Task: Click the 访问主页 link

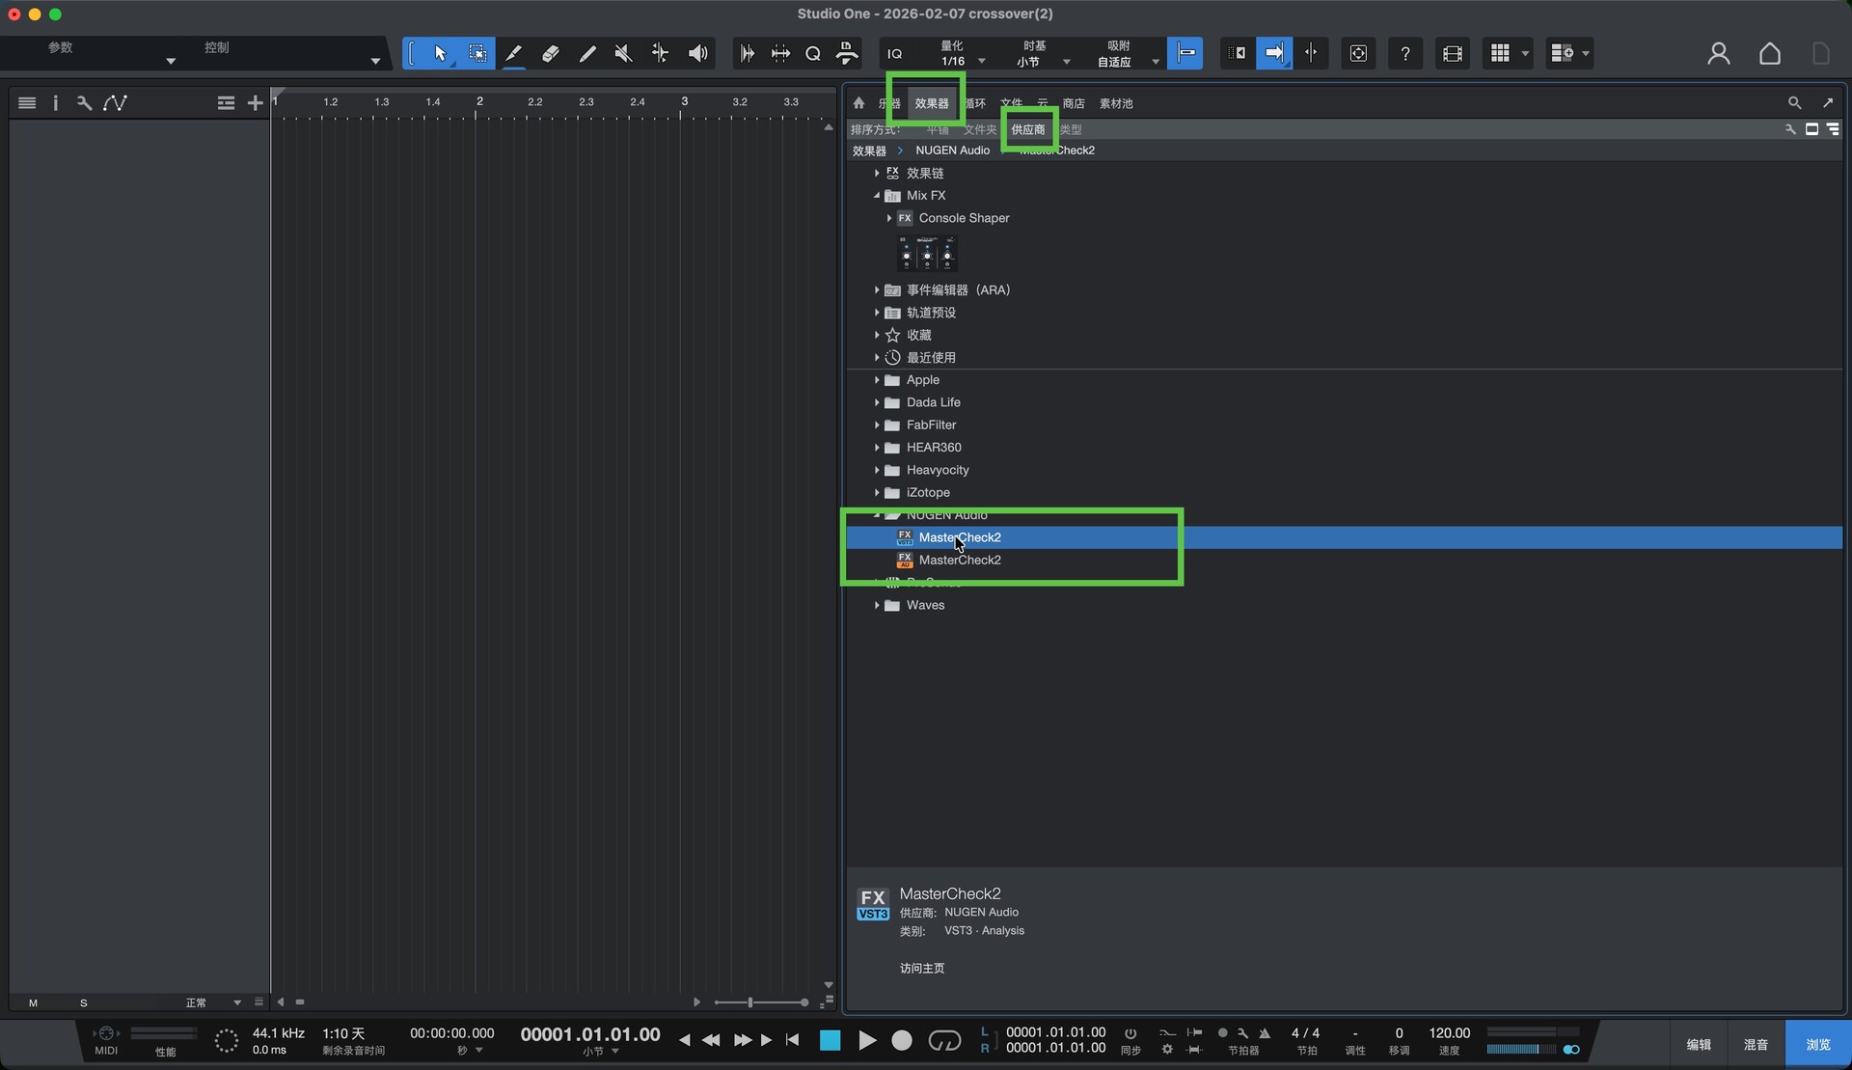Action: 921,968
